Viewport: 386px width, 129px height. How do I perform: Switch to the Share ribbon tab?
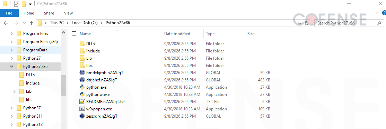point(49,13)
